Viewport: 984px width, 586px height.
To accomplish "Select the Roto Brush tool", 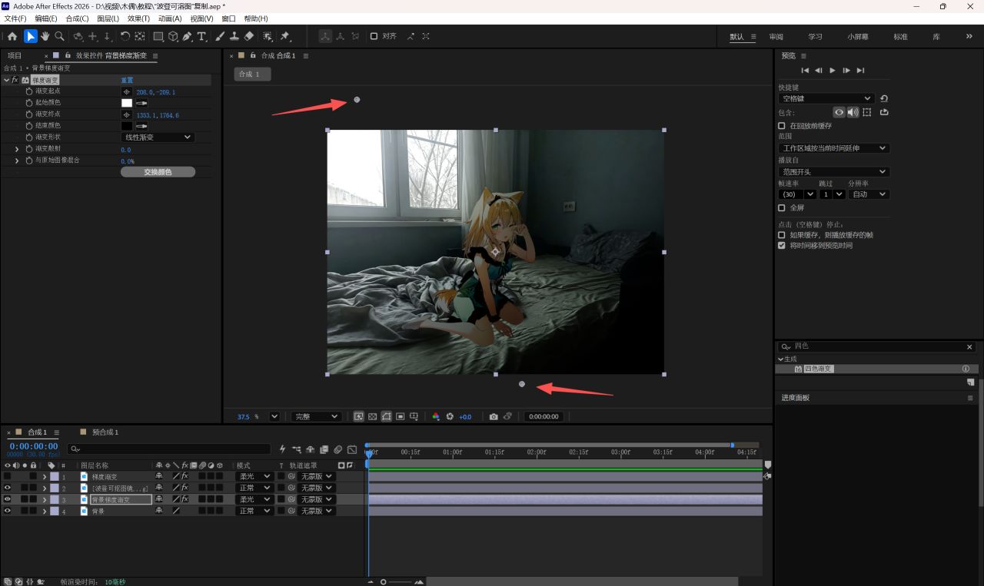I will pyautogui.click(x=268, y=36).
